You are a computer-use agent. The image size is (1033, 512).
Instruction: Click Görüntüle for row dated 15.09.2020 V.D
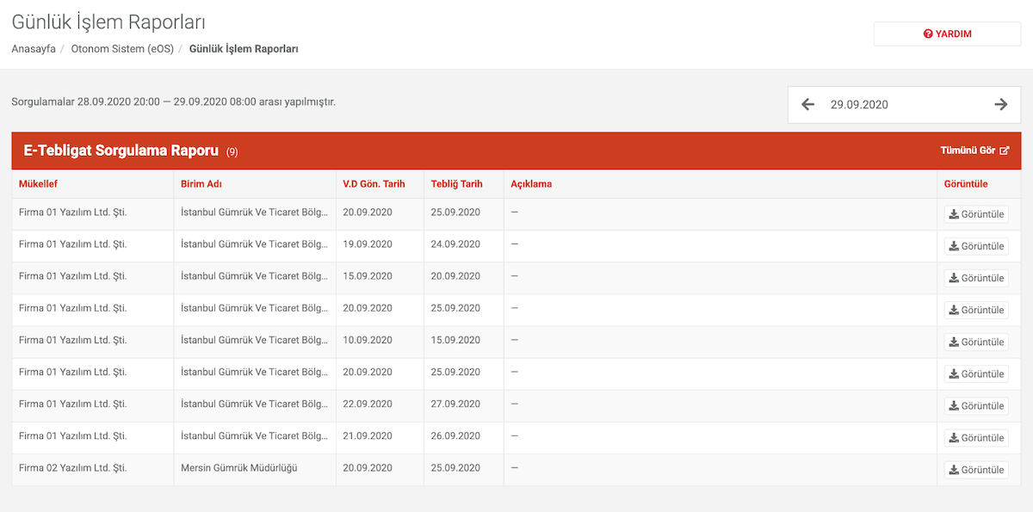coord(976,278)
